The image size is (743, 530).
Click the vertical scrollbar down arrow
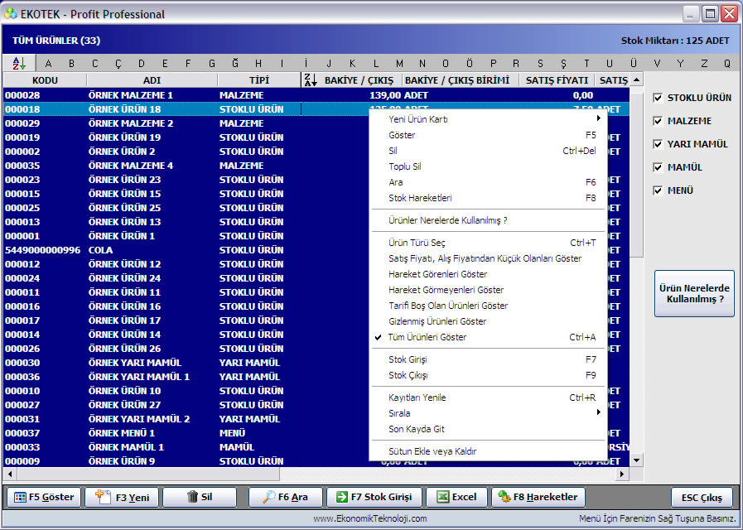(x=636, y=460)
